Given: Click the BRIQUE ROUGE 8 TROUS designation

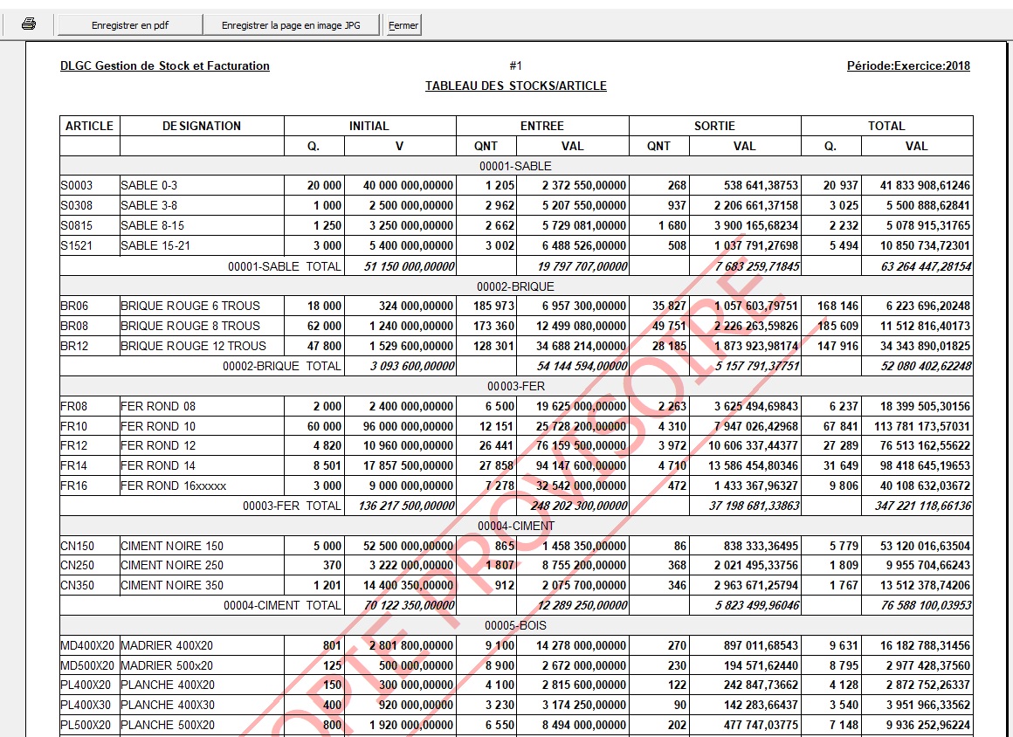Looking at the screenshot, I should click(x=190, y=326).
